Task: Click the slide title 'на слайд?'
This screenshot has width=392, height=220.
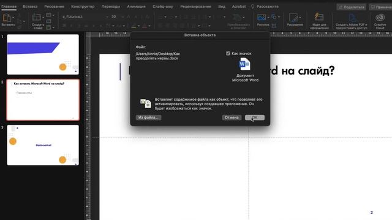Action: [x=307, y=71]
